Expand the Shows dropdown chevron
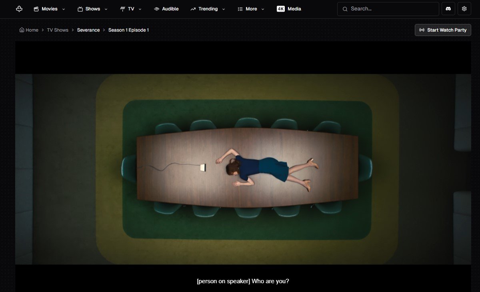 click(106, 9)
